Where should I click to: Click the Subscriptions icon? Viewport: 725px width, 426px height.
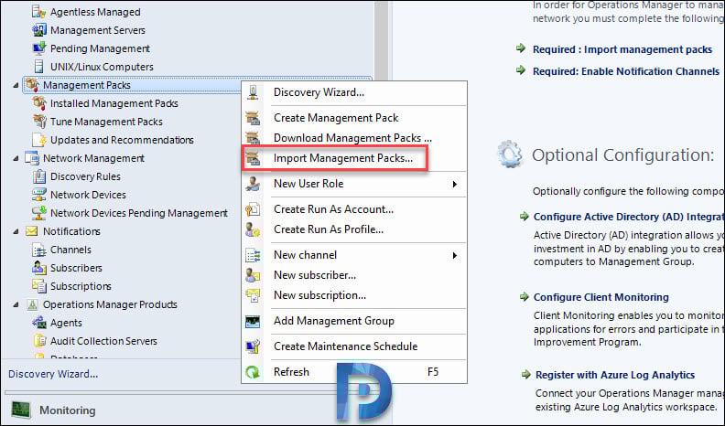coord(39,286)
